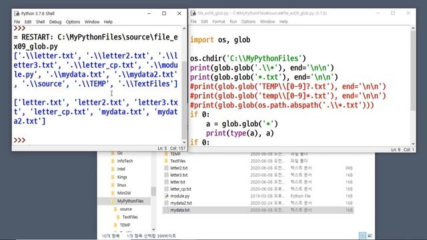This screenshot has height=240, width=427.
Task: Click the commented os.path.abspath line
Action: click(282, 105)
